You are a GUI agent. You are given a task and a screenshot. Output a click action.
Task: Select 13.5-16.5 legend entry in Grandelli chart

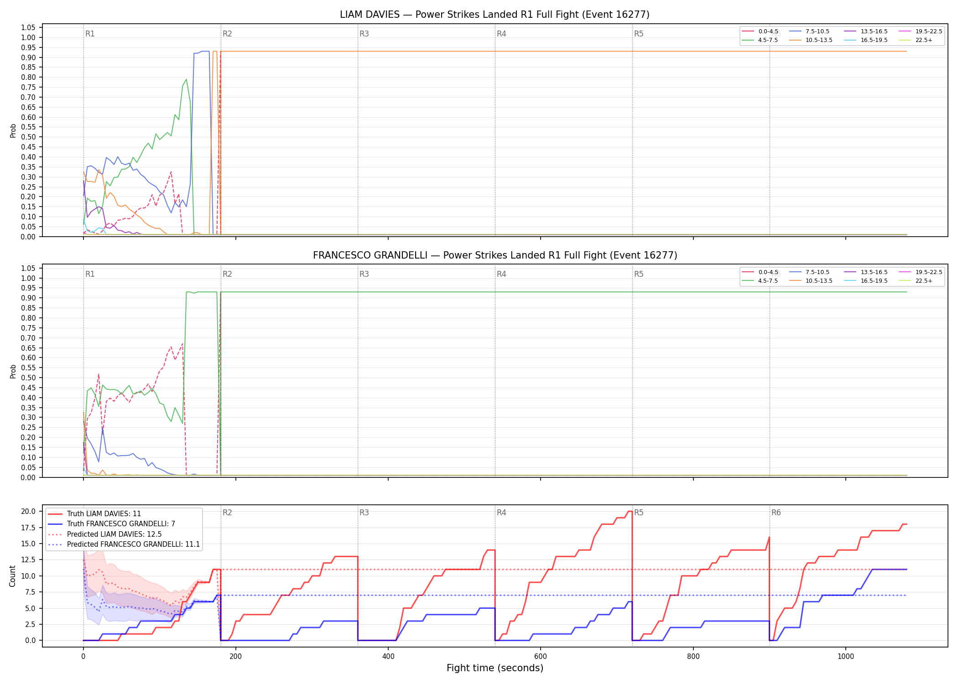click(866, 272)
